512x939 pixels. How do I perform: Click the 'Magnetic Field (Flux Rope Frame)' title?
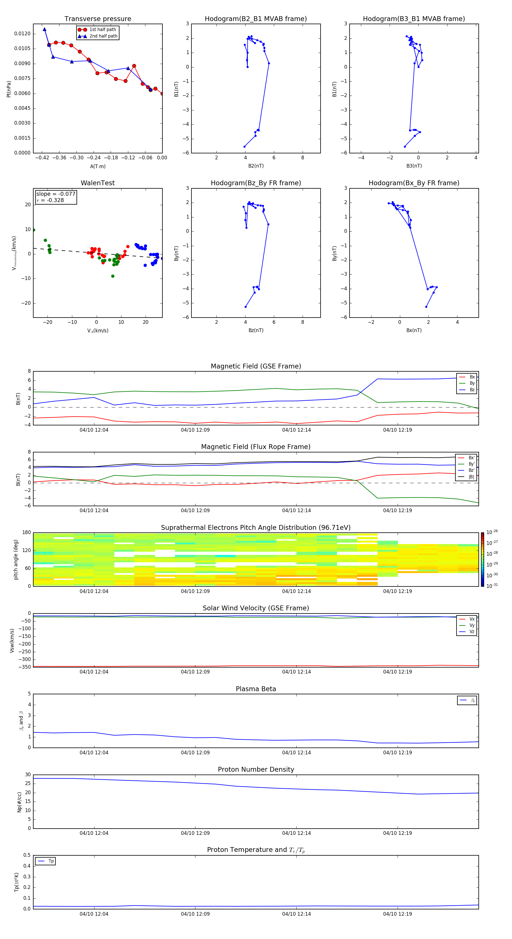[x=256, y=447]
